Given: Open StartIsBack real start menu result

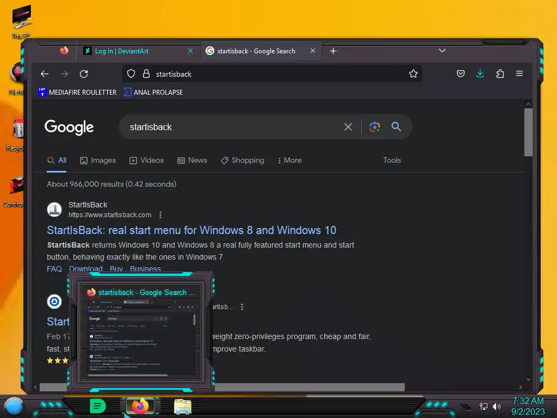Looking at the screenshot, I should coord(191,230).
